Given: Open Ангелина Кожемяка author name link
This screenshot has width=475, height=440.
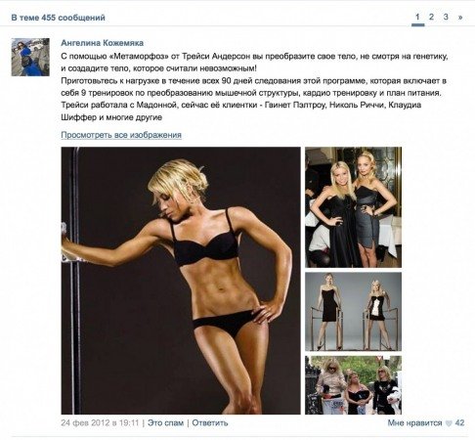Looking at the screenshot, I should (102, 43).
